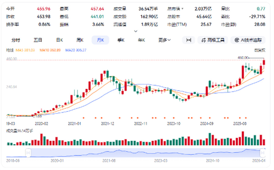Screen dimensions: 274x170
Task: Click the total shares value 45.64亿
Action: 204,16
